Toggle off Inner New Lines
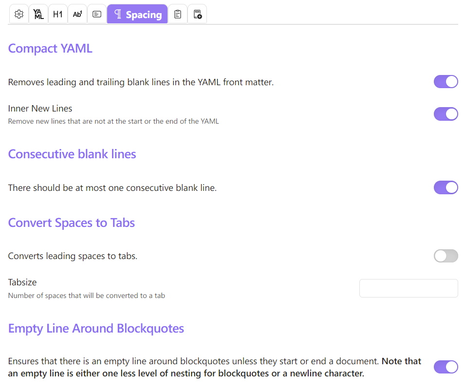 (x=446, y=113)
